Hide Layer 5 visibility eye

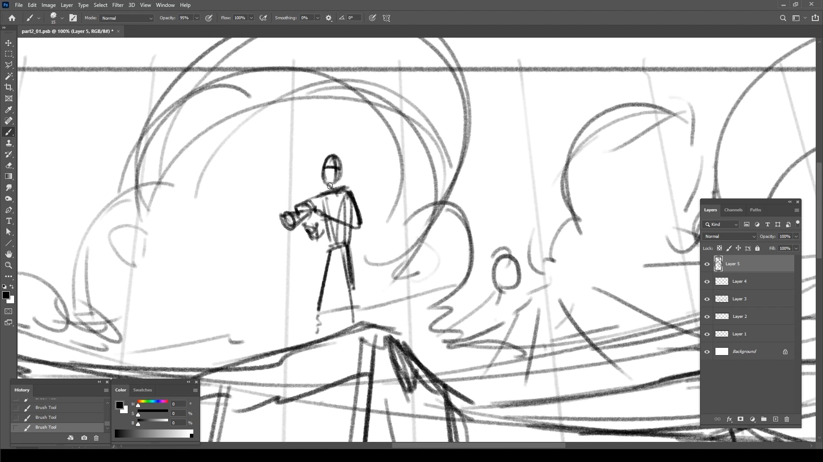[707, 264]
